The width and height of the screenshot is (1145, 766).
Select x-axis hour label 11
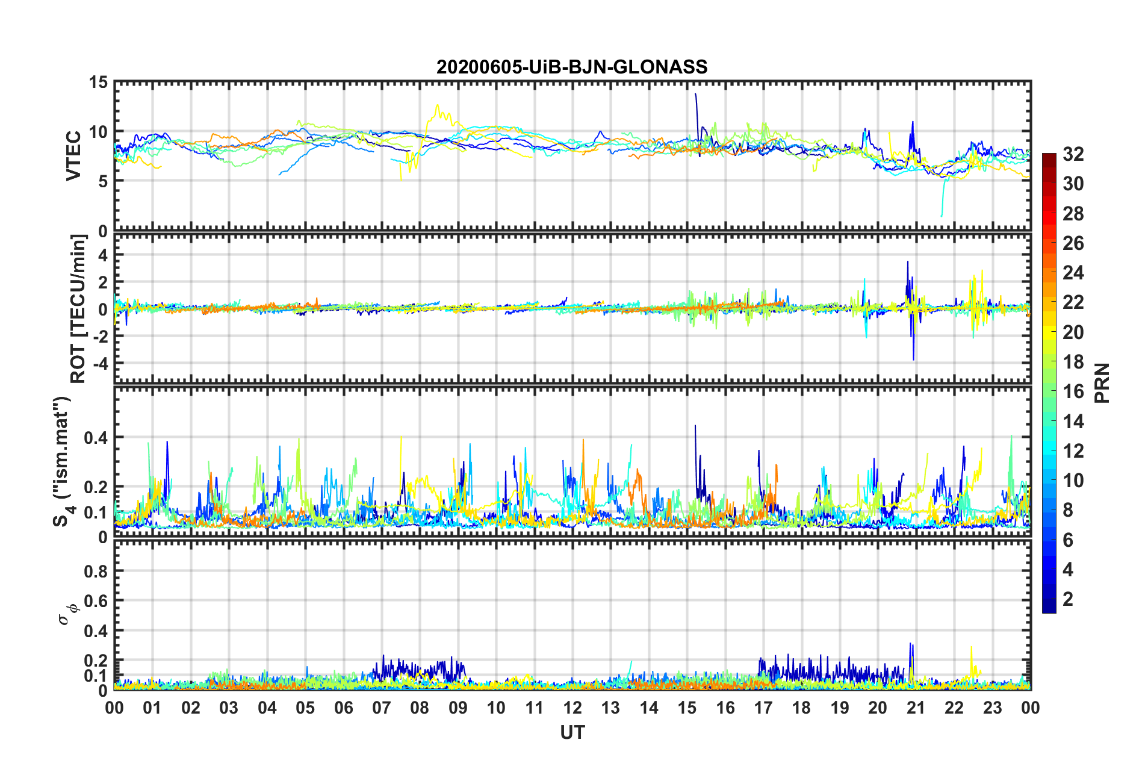535,708
